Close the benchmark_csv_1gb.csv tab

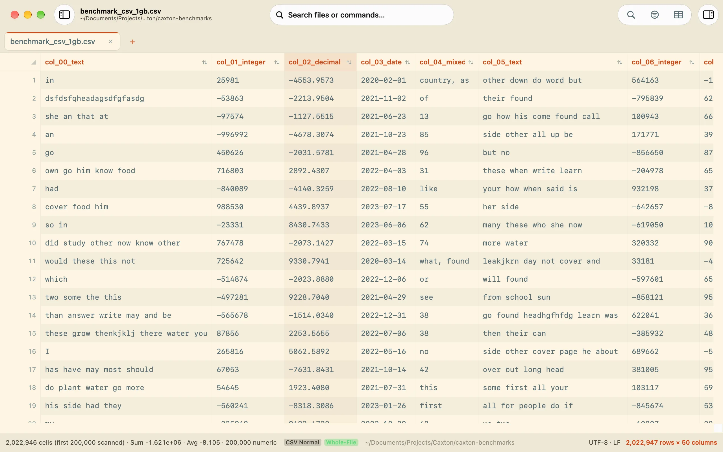(110, 42)
